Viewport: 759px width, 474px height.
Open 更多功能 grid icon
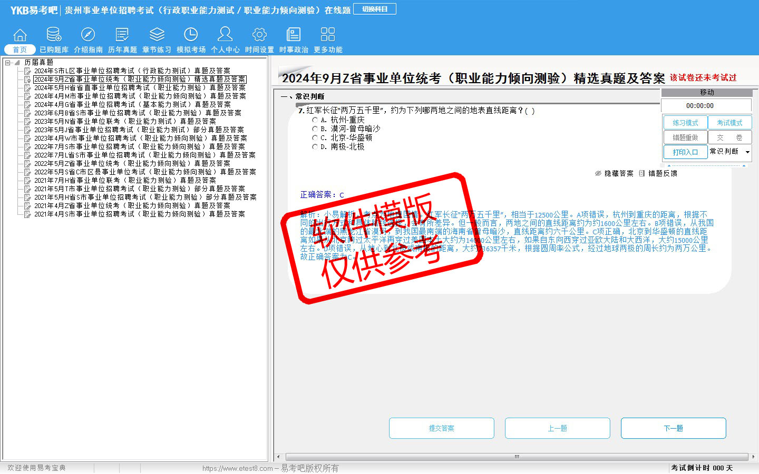click(328, 35)
